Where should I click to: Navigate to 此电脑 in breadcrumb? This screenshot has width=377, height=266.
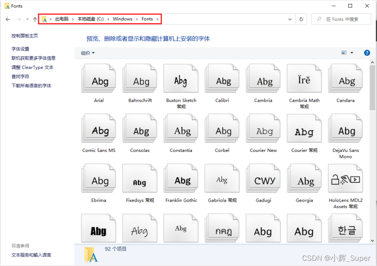[62, 19]
